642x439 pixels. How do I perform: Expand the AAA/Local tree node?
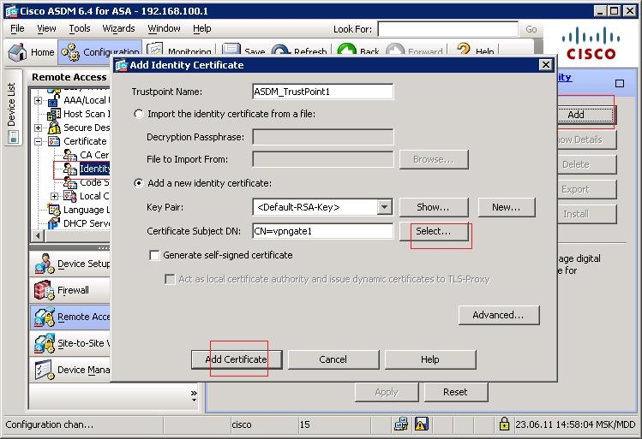pos(38,101)
